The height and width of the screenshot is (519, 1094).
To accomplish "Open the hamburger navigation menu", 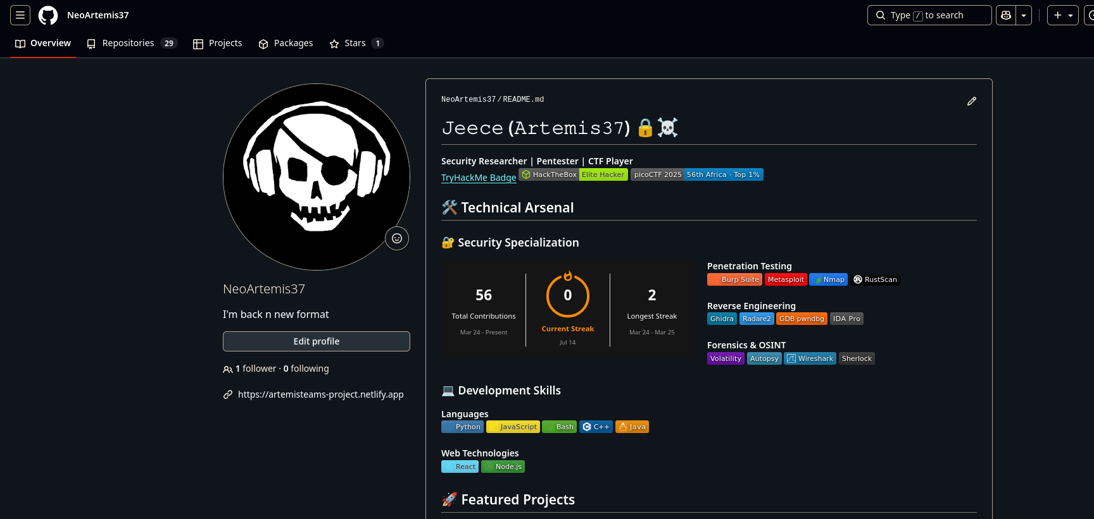I will [20, 15].
